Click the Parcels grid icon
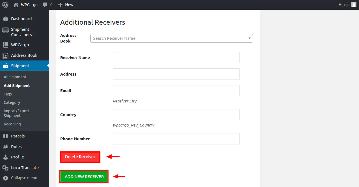Image resolution: width=359 pixels, height=187 pixels. (x=5, y=136)
